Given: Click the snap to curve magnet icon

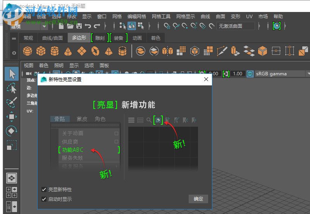Looking at the screenshot, I should pos(176,26).
